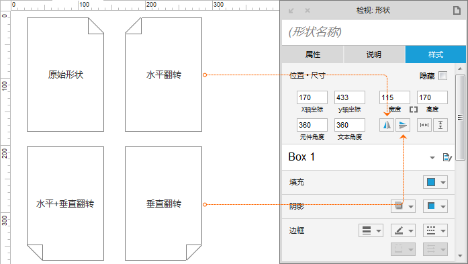The height and width of the screenshot is (264, 468).
Task: Select the 原始形状 shape on canvas
Action: (65, 75)
